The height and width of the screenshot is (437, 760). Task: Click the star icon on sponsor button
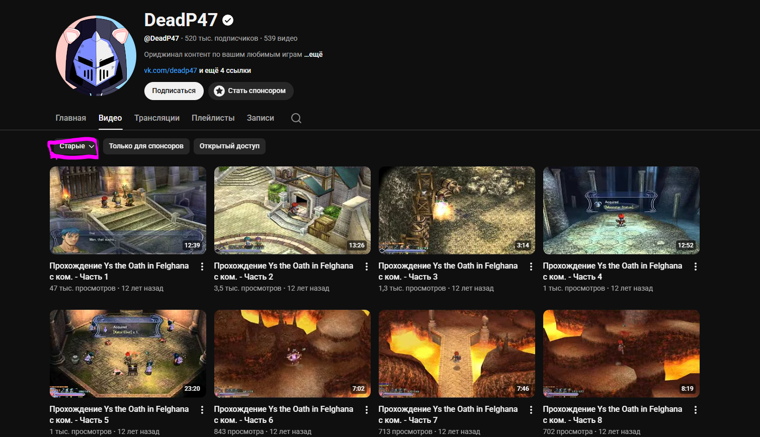(219, 91)
